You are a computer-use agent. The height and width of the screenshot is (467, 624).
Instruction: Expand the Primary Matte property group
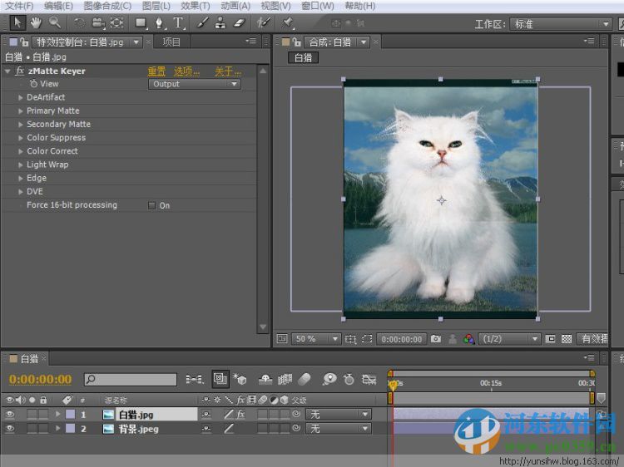pyautogui.click(x=21, y=111)
